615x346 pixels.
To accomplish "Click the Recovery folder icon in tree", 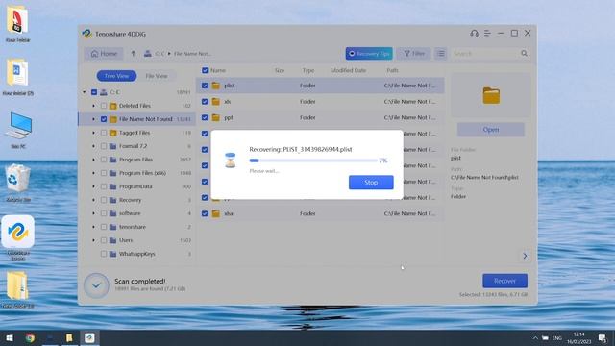I will [113, 200].
